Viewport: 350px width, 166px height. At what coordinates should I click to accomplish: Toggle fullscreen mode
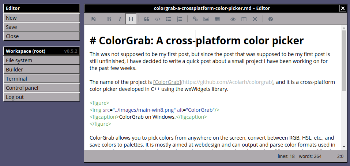pyautogui.click(x=255, y=19)
